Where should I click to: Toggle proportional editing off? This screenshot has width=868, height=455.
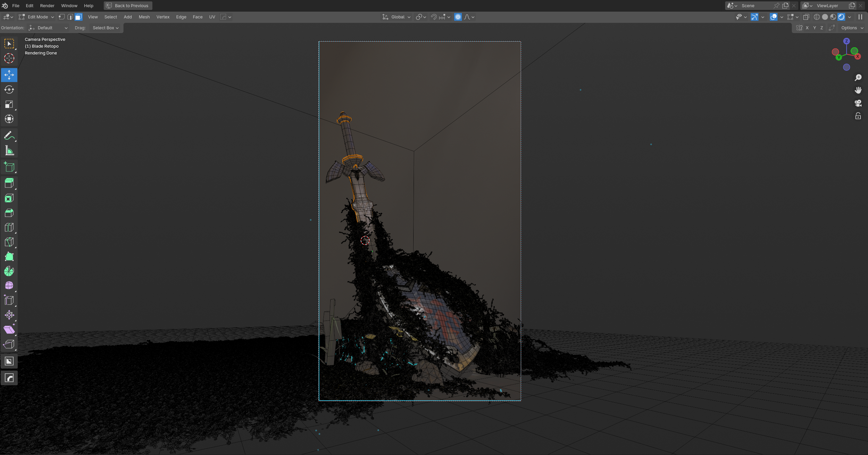[458, 17]
